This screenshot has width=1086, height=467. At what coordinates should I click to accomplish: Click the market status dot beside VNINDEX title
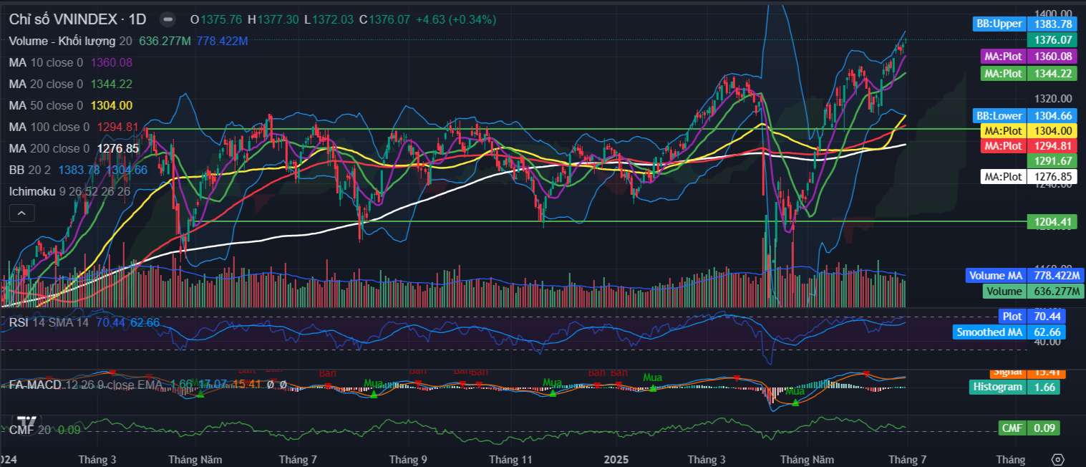point(168,20)
